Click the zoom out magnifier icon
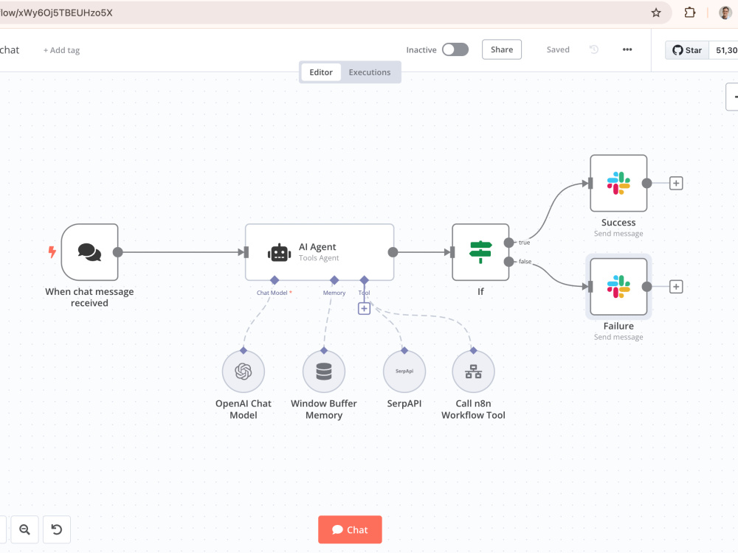This screenshot has height=553, width=738. (x=24, y=529)
